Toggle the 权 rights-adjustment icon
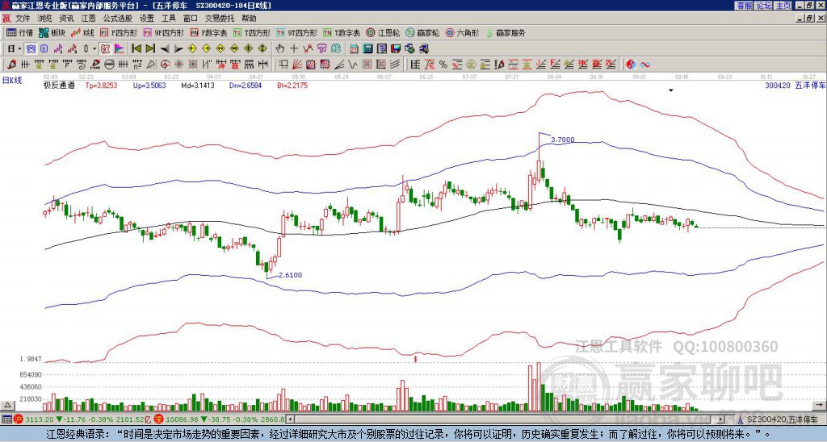827x442 pixels. point(105,49)
